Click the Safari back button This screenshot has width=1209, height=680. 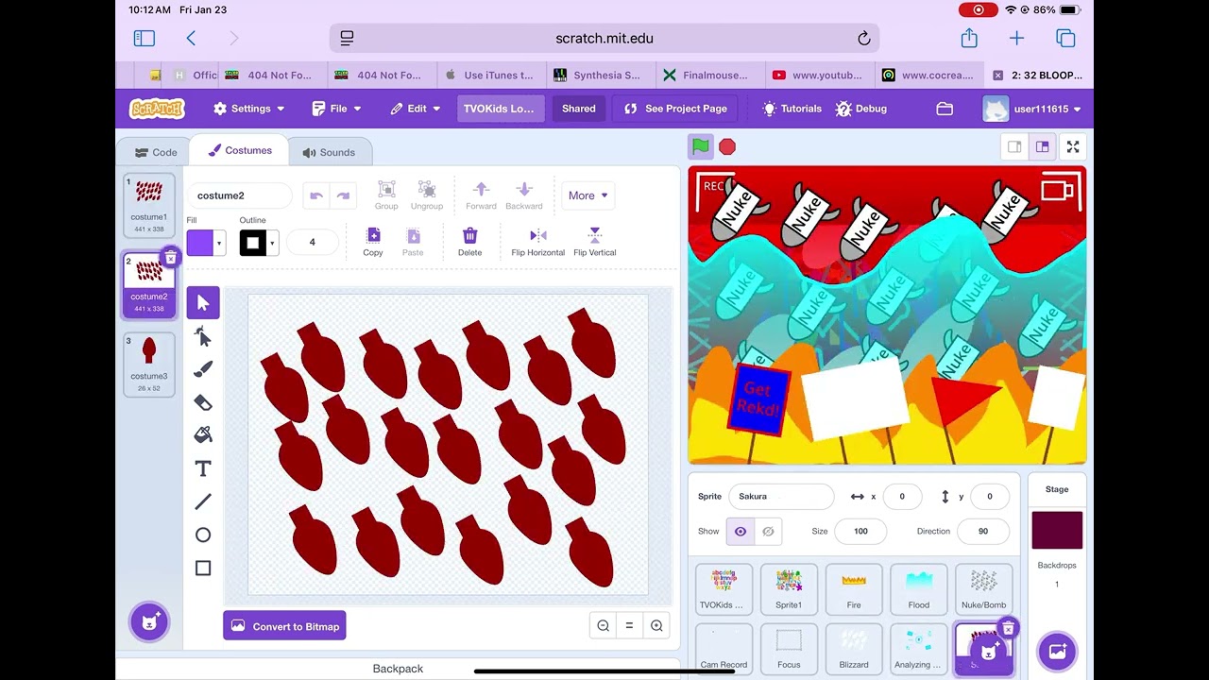click(191, 38)
